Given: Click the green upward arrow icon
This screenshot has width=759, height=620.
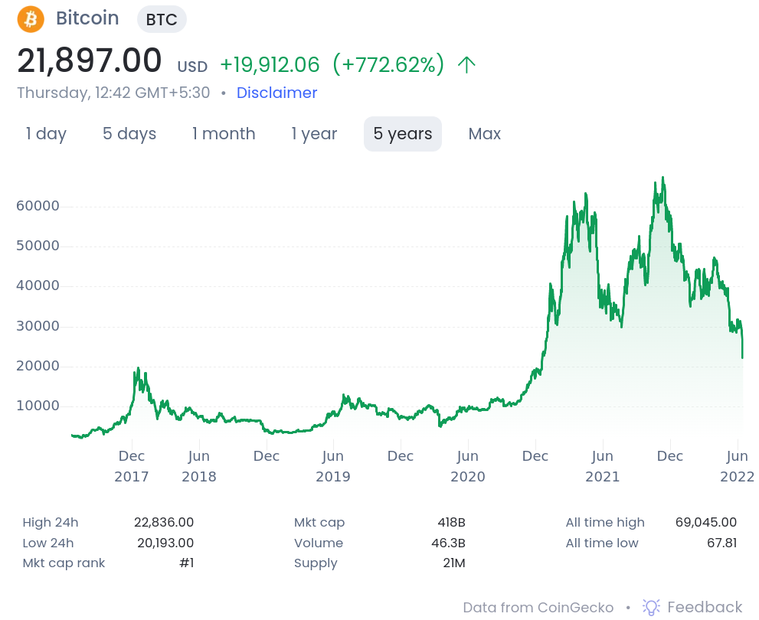Looking at the screenshot, I should point(466,65).
